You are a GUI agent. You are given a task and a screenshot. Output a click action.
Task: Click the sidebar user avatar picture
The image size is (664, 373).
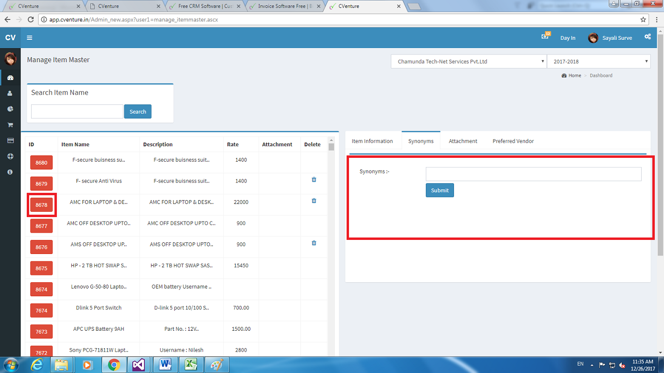pos(10,59)
